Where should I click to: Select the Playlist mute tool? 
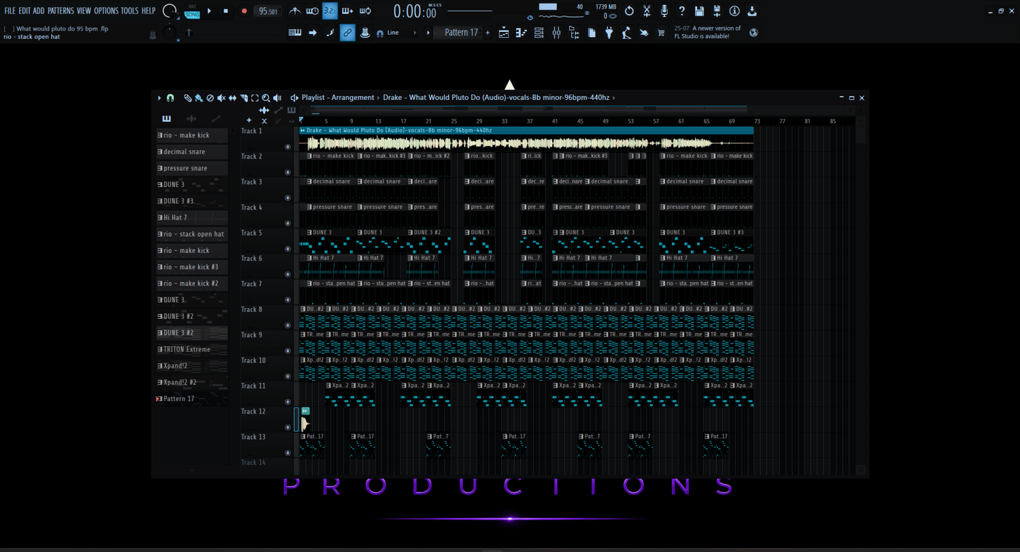point(221,98)
